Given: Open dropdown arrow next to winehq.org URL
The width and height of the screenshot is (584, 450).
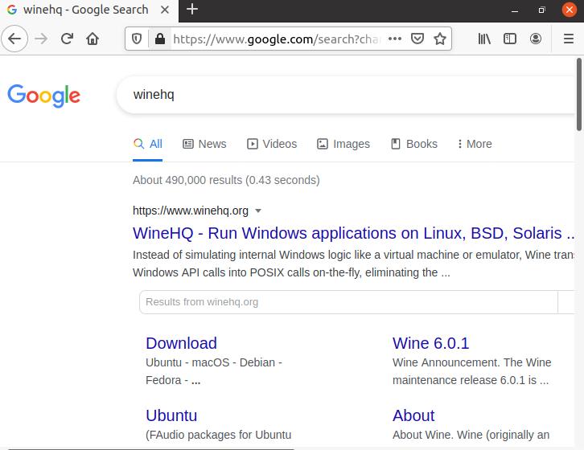Looking at the screenshot, I should coord(258,211).
